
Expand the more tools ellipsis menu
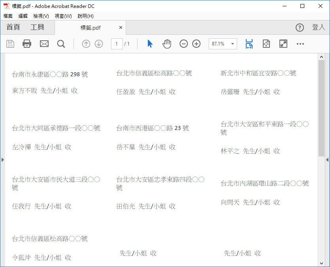click(300, 44)
